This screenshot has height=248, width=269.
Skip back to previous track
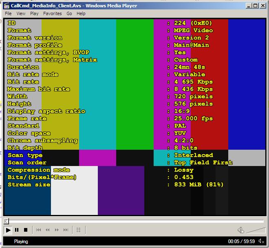click(x=38, y=230)
